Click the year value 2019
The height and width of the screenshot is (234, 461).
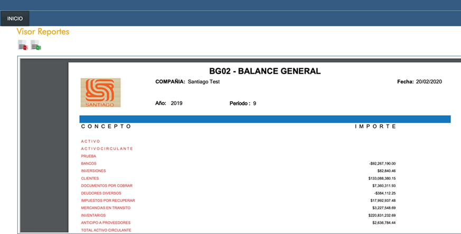click(x=176, y=103)
